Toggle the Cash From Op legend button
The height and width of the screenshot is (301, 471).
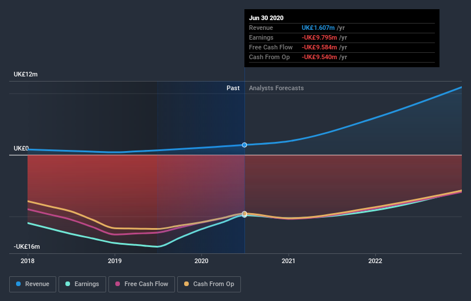(x=209, y=284)
